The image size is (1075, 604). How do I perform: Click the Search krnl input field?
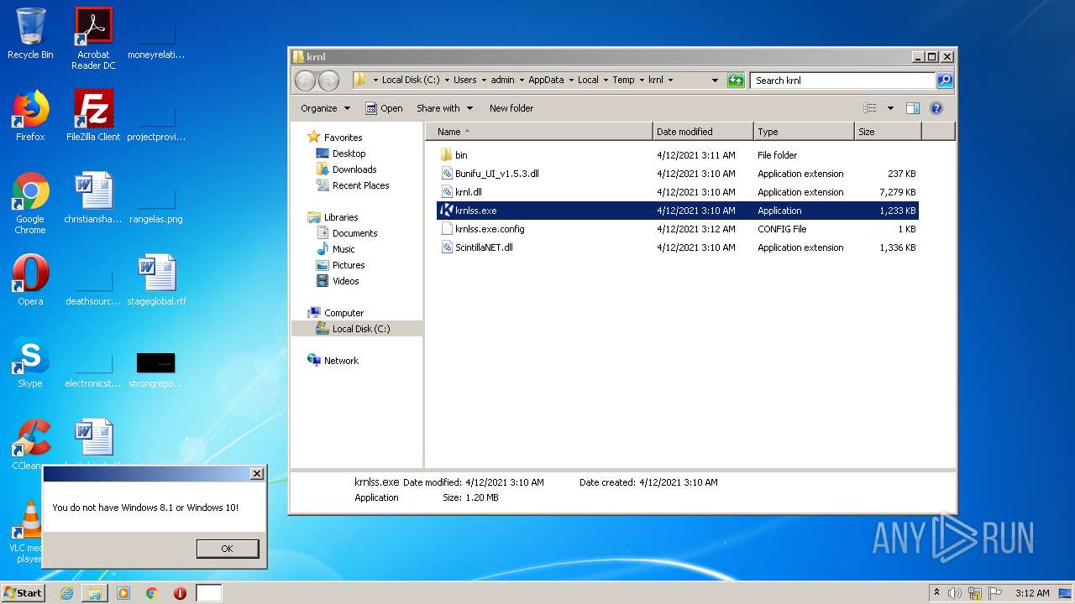click(x=842, y=81)
